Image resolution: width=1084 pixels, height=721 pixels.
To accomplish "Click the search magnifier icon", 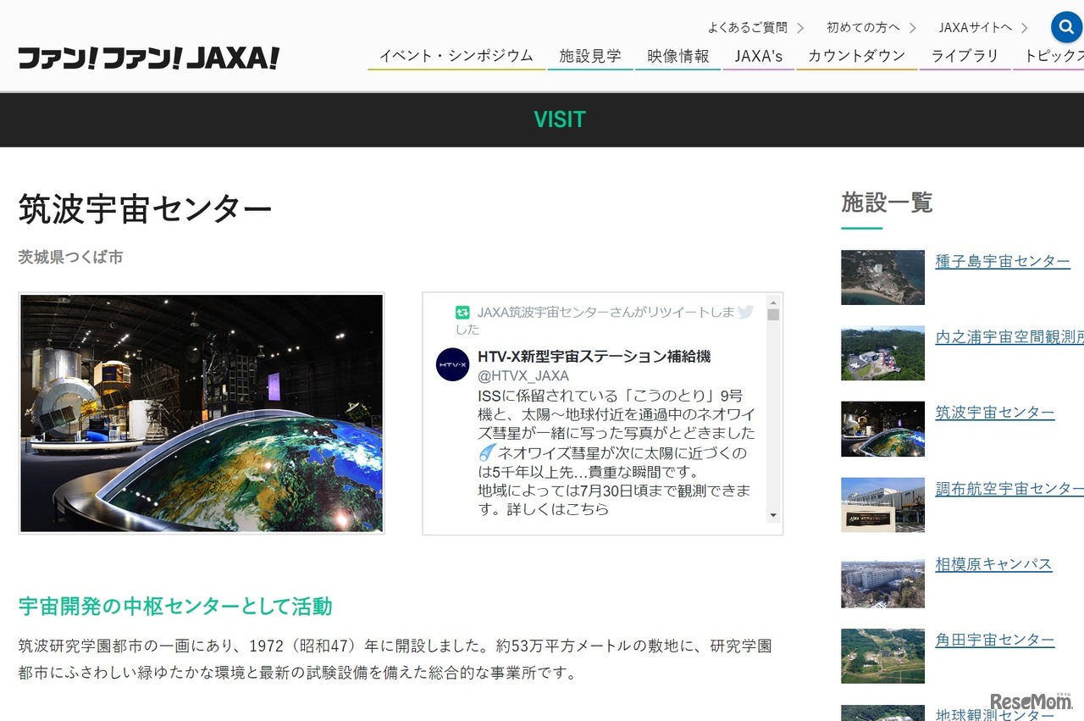I will [x=1065, y=26].
